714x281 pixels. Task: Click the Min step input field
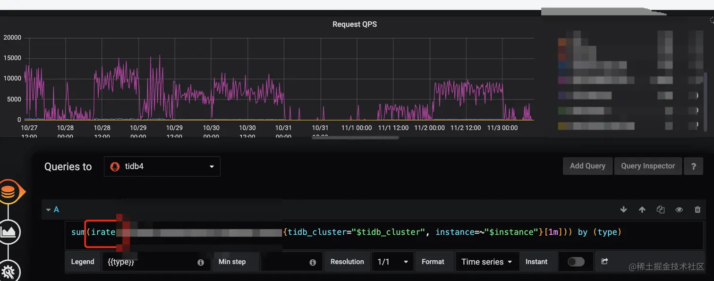click(291, 262)
